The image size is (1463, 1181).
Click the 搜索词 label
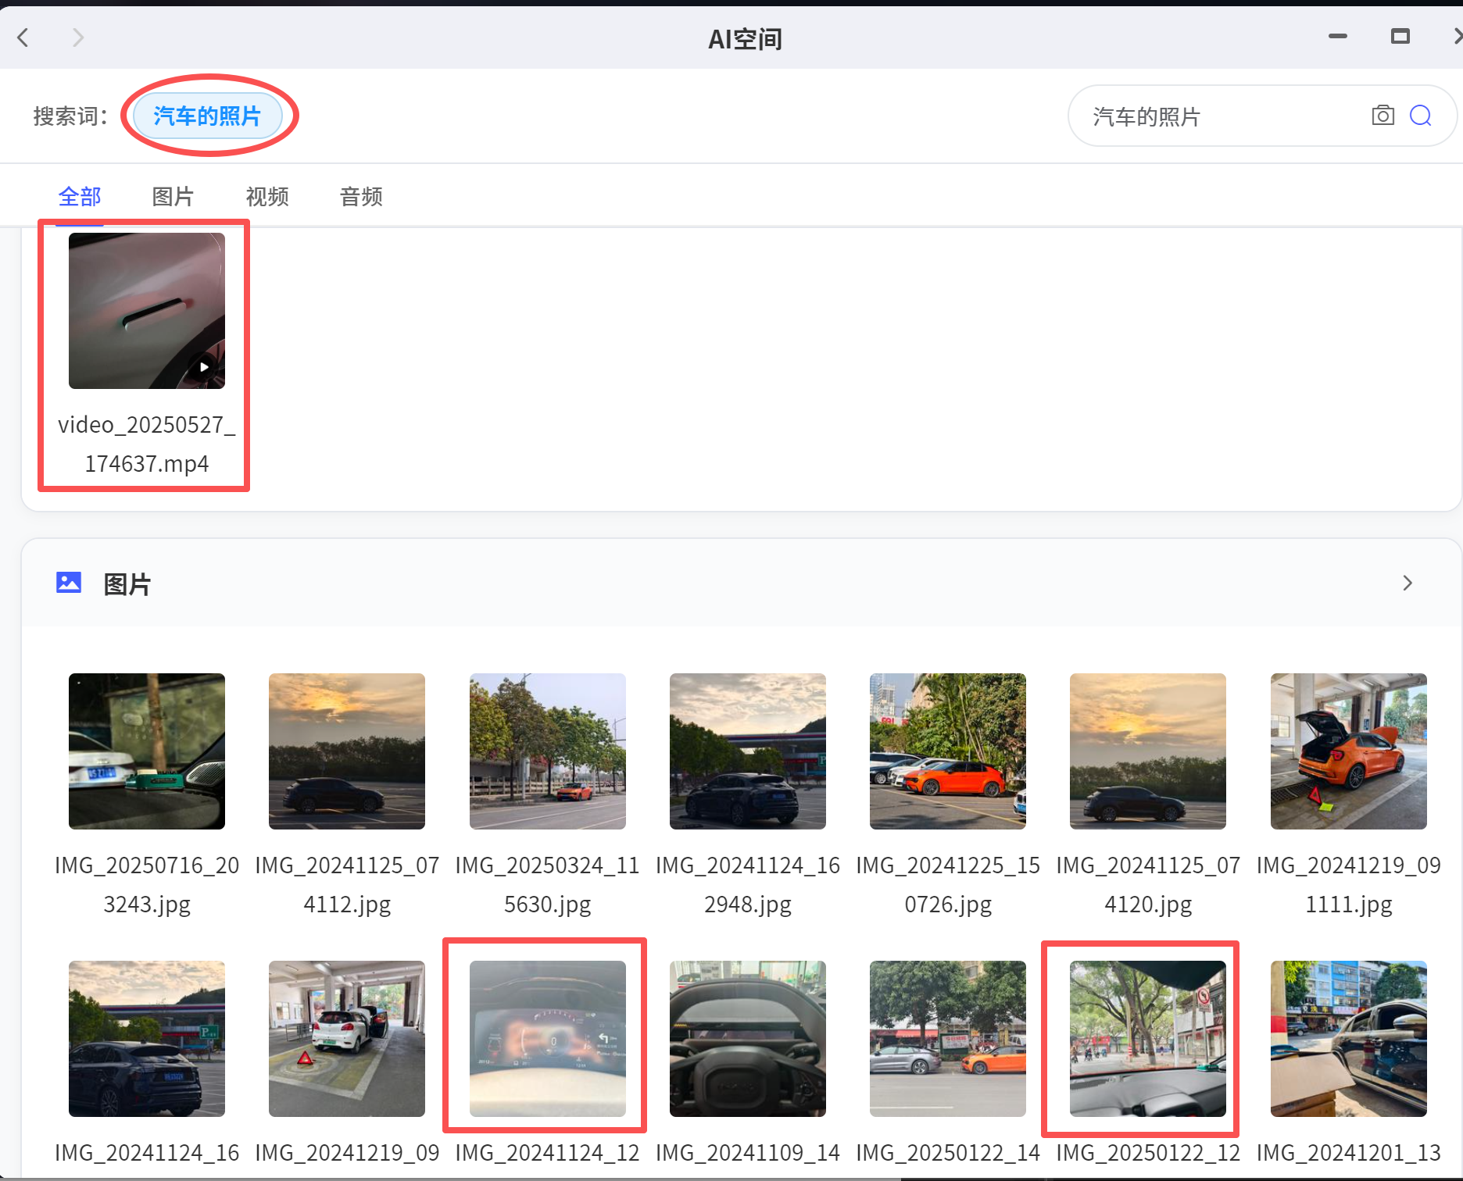coord(70,116)
